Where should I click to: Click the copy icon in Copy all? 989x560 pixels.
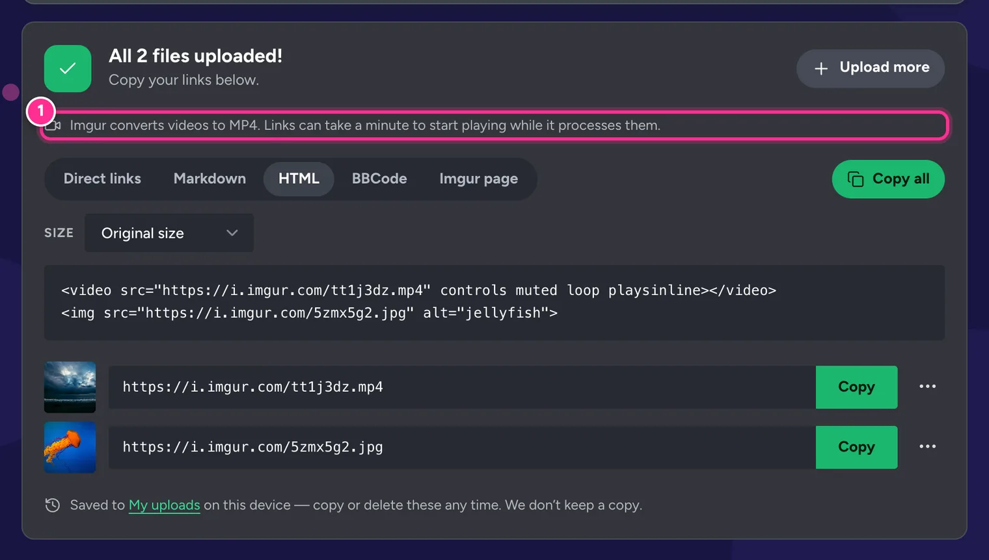pos(856,179)
